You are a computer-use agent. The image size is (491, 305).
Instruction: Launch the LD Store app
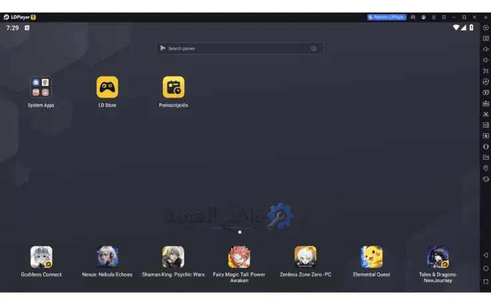107,87
